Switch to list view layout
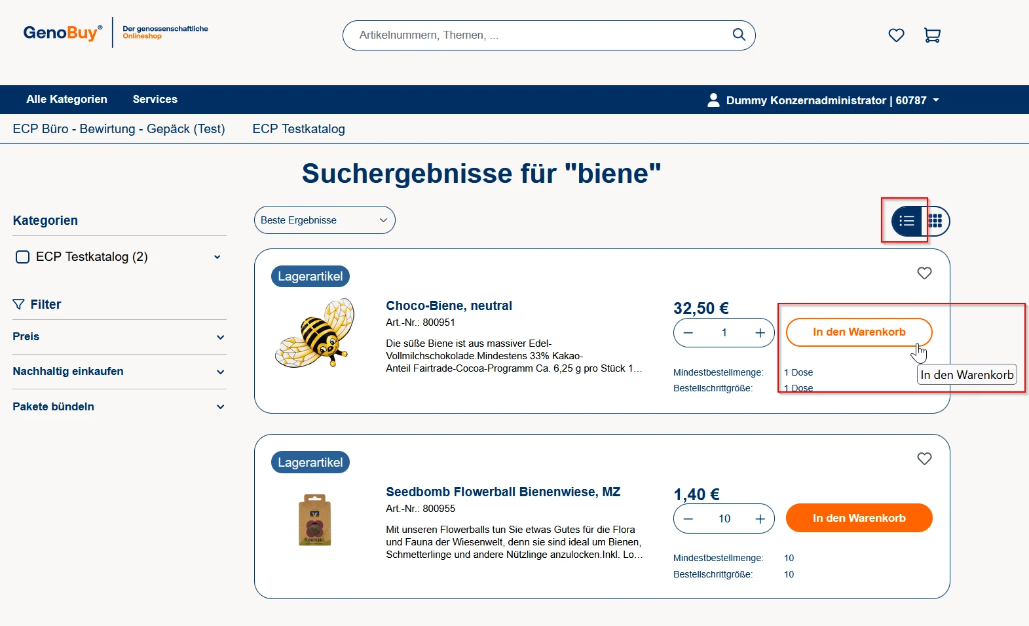 907,221
